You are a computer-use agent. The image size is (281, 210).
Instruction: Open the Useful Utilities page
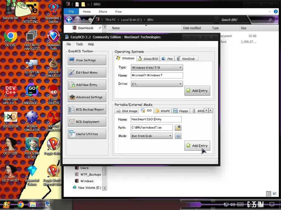click(x=87, y=134)
